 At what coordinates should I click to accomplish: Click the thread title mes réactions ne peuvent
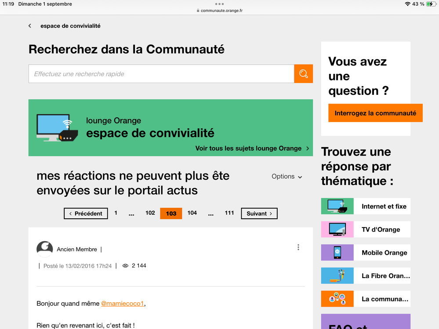click(x=133, y=183)
